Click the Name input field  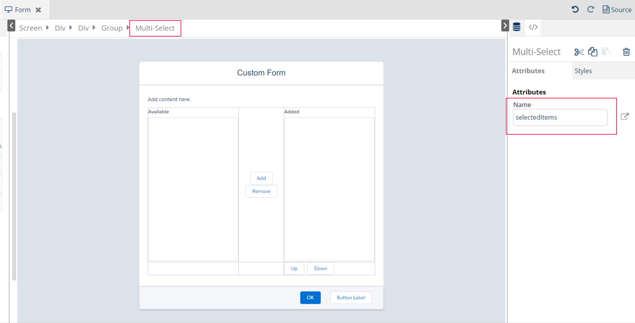[560, 118]
